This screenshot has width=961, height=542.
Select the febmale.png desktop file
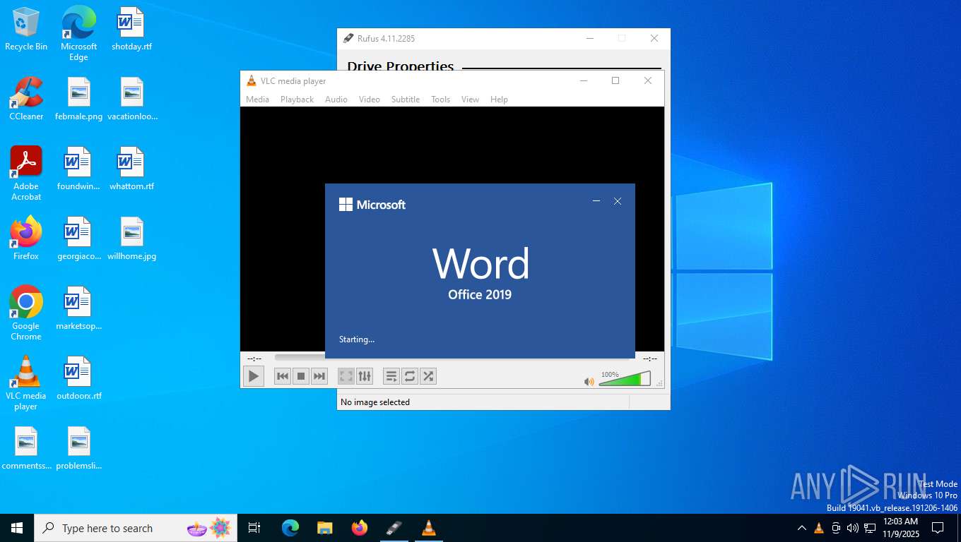[78, 99]
